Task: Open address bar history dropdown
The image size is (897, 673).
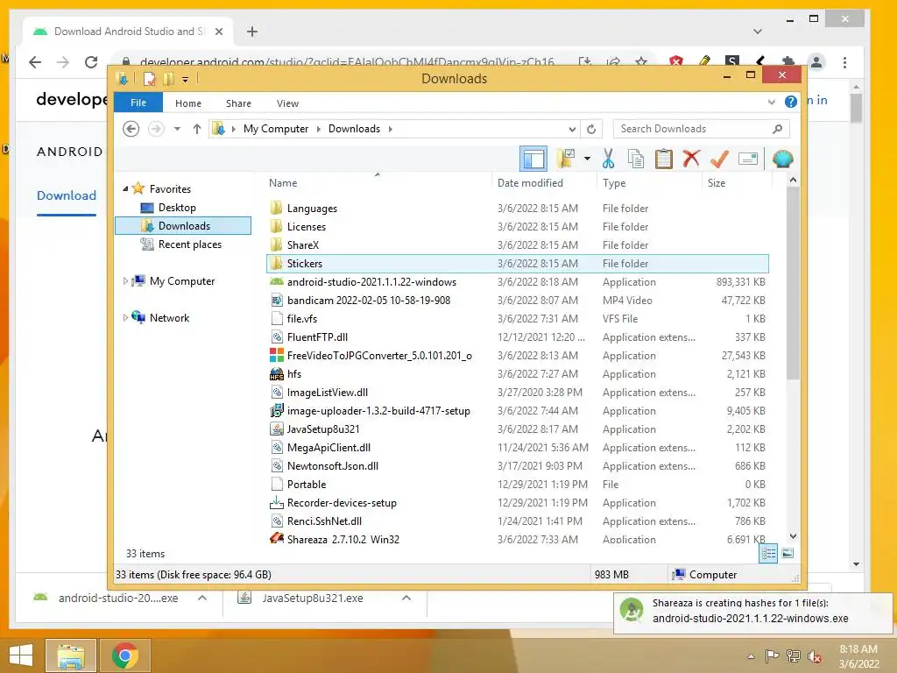Action: tap(572, 129)
